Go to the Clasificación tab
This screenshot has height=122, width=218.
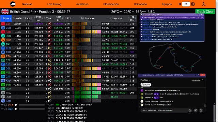pos(111,4)
